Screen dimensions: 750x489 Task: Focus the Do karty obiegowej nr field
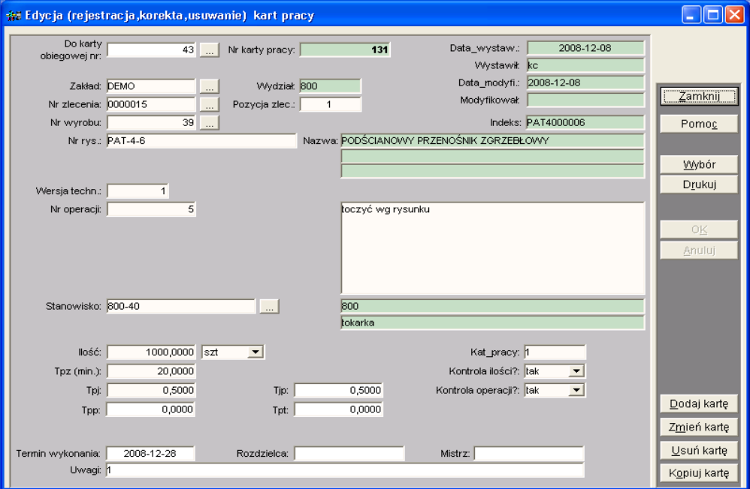coord(151,49)
